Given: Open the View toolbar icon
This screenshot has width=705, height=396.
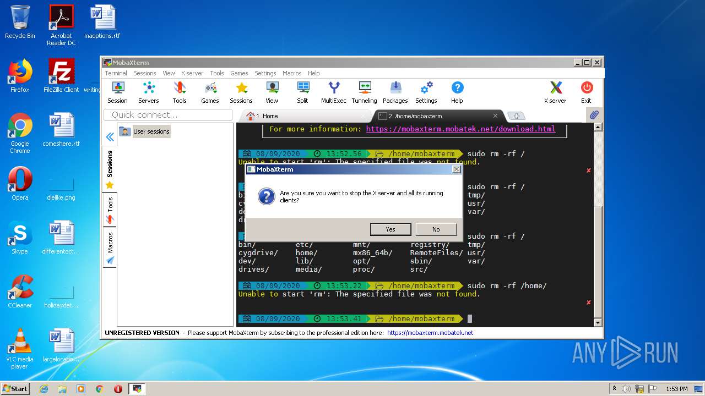Looking at the screenshot, I should pyautogui.click(x=272, y=92).
